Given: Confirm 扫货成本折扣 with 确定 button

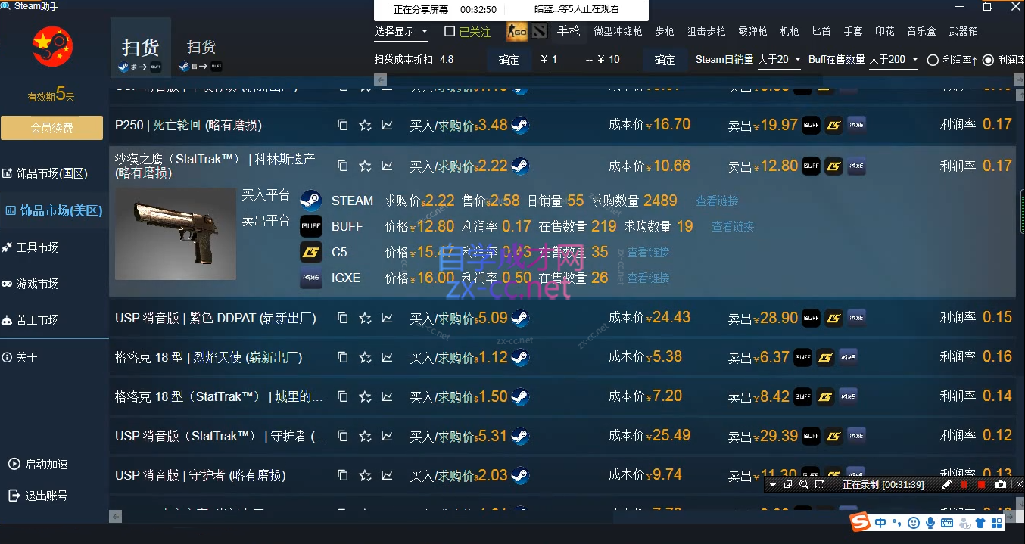Looking at the screenshot, I should pos(509,60).
